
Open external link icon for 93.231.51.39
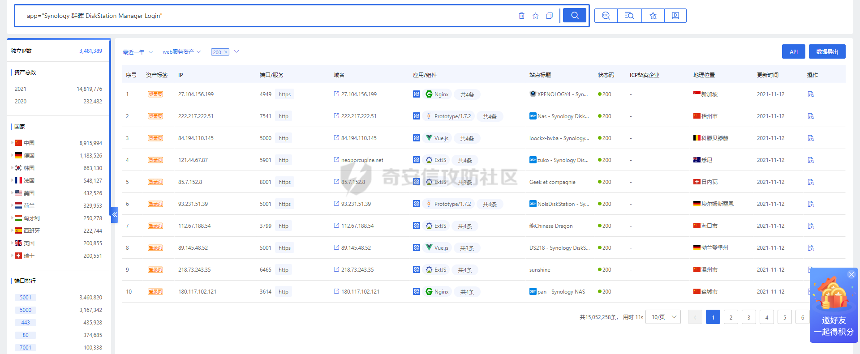point(336,204)
